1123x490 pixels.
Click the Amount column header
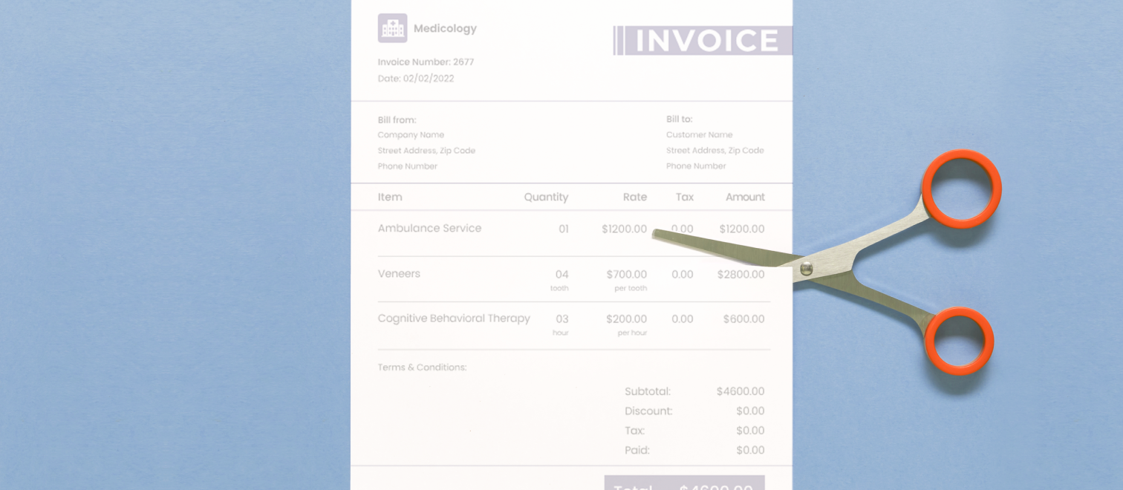(x=745, y=197)
